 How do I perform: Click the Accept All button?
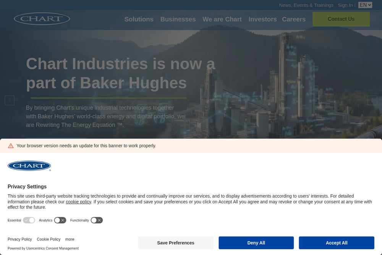(337, 243)
